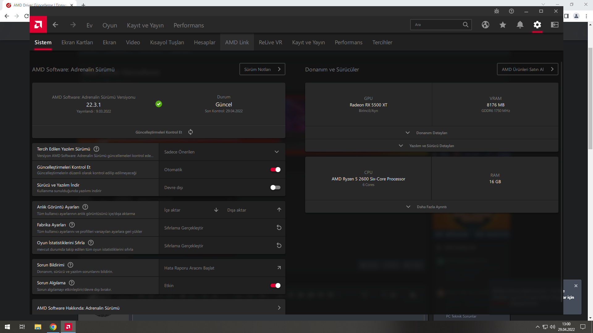Open the help question mark in title bar
593x333 pixels.
point(511,11)
